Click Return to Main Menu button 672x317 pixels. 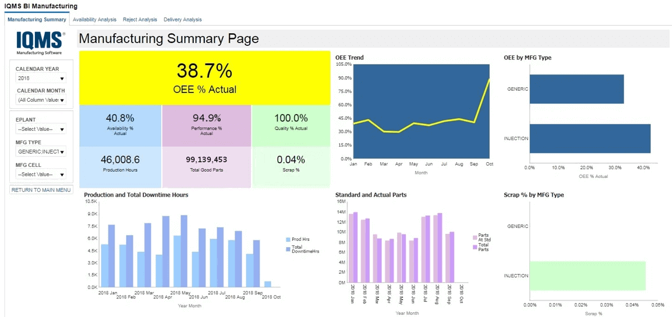[x=41, y=190]
